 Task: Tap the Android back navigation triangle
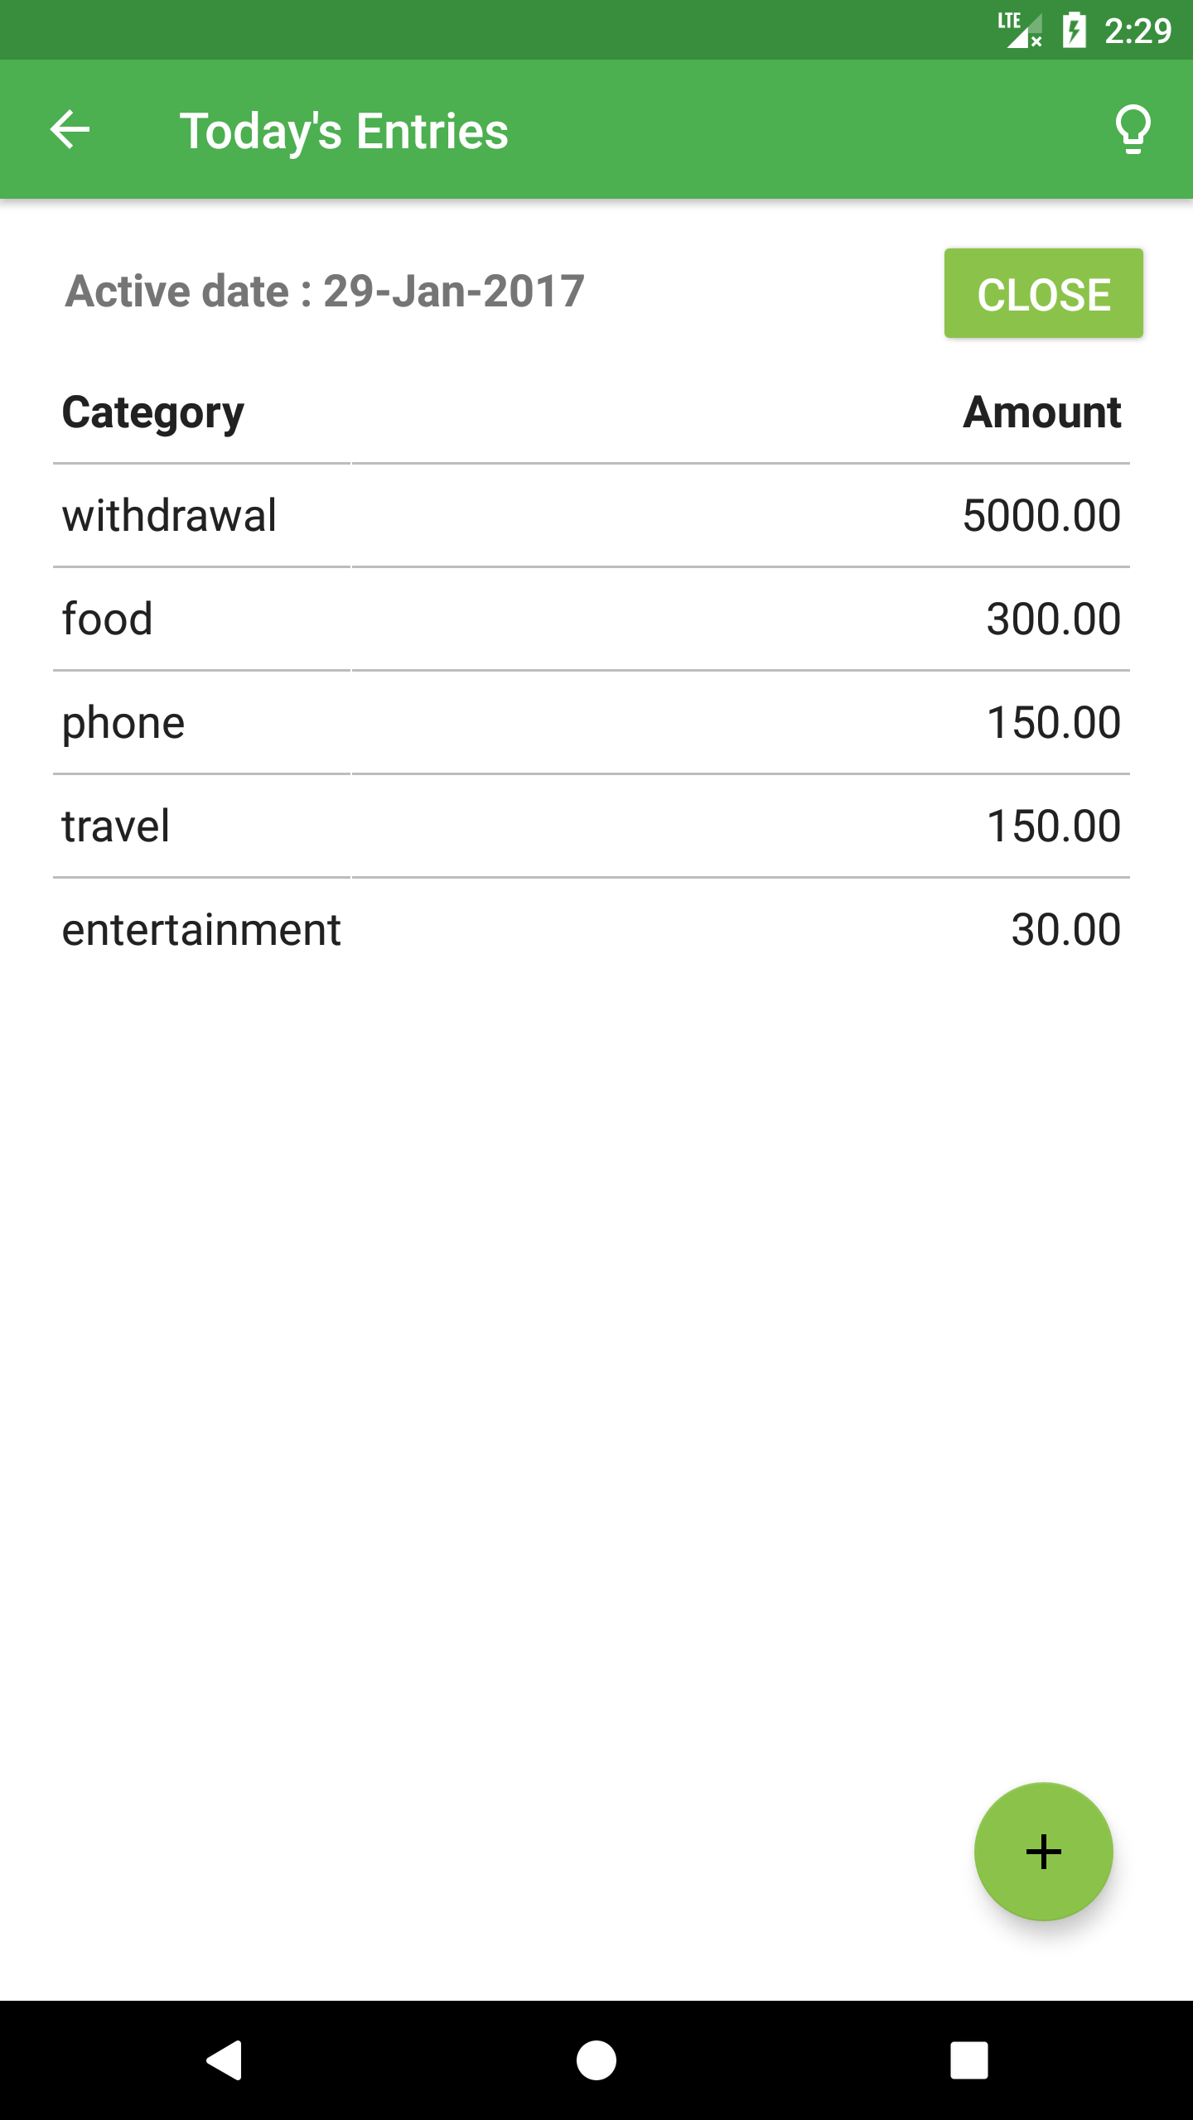point(224,2060)
